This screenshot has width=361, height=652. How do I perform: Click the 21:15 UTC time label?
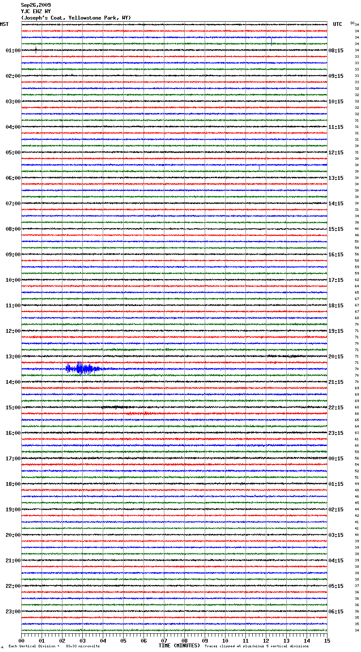pos(336,382)
